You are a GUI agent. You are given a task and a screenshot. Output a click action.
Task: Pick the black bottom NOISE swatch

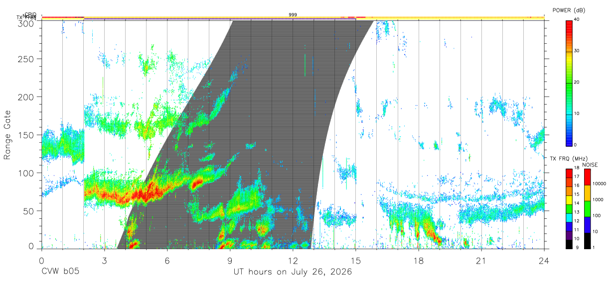(587, 241)
